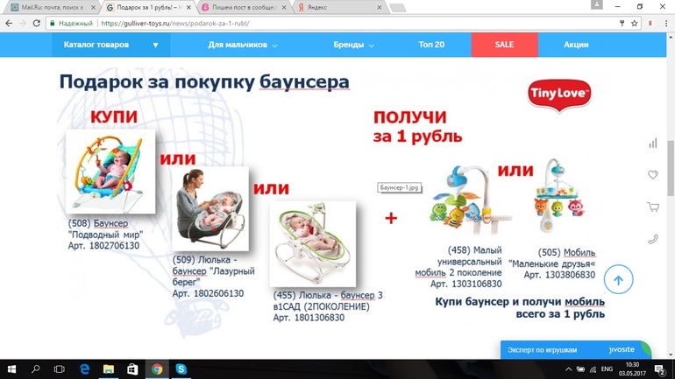675x379 pixels.
Task: Open Microsoft Edge from the taskbar
Action: [85, 369]
